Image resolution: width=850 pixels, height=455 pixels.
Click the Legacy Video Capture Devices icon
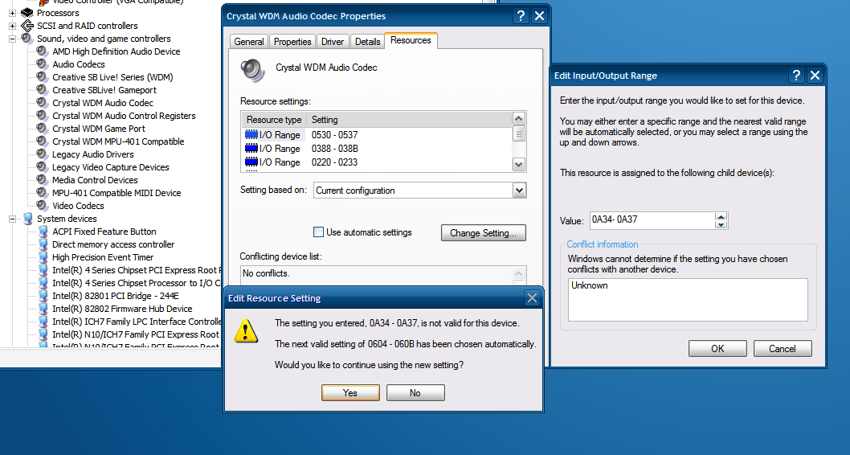(43, 167)
